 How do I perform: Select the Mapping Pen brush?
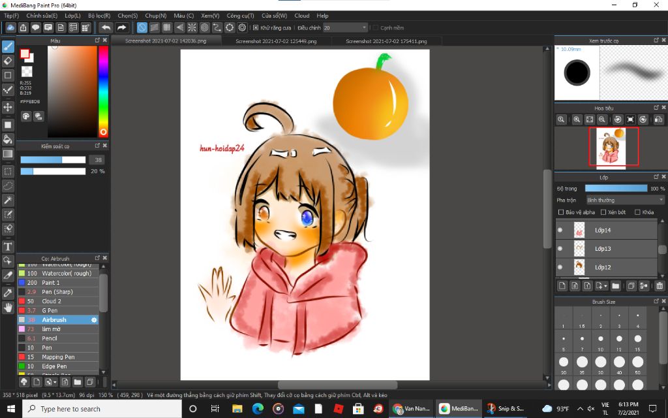58,357
